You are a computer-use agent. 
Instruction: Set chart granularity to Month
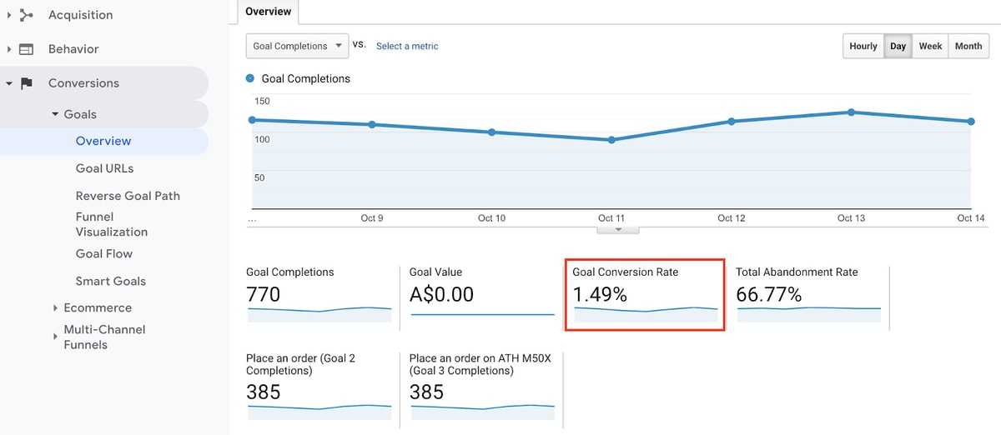click(x=968, y=46)
